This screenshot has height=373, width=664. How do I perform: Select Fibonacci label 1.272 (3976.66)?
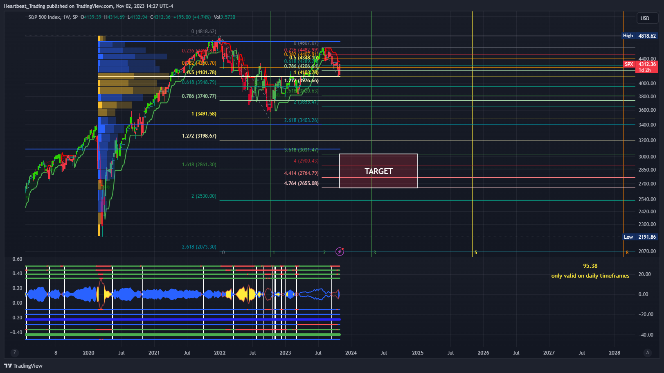coord(302,81)
